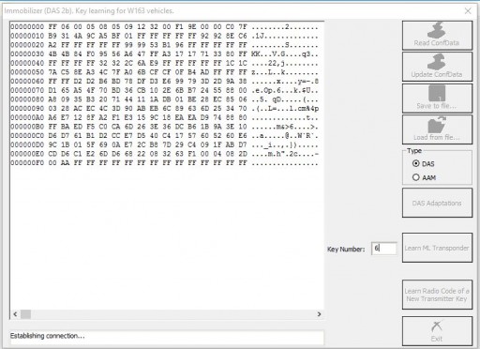Click the 'Establishing connection...' status text
Image resolution: width=480 pixels, height=349 pixels.
point(47,336)
